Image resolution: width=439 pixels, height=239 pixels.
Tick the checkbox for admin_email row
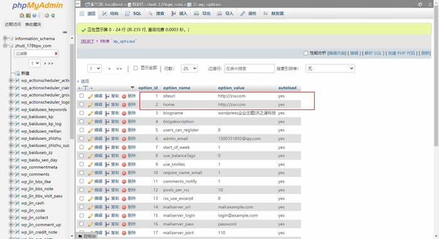click(x=82, y=138)
